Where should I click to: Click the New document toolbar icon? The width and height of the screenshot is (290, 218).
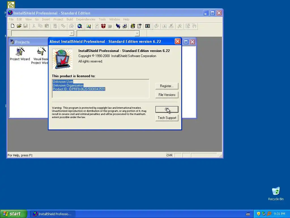12,26
